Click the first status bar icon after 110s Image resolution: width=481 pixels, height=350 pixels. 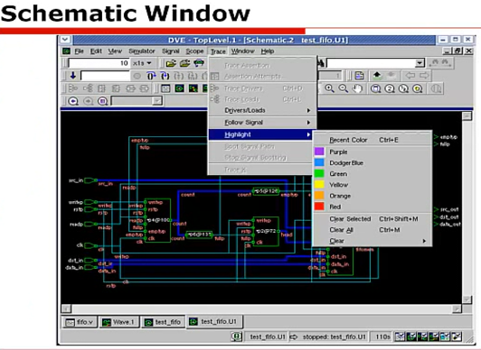point(400,336)
